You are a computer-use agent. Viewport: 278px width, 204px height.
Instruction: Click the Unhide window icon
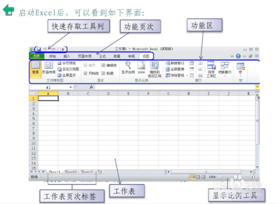pyautogui.click(x=192, y=75)
